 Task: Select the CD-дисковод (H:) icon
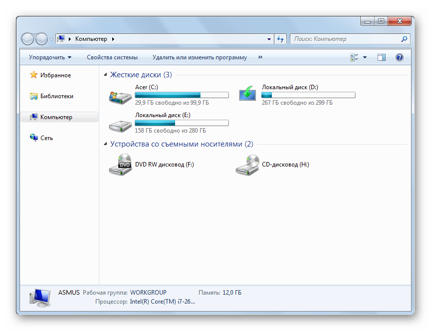tap(247, 165)
